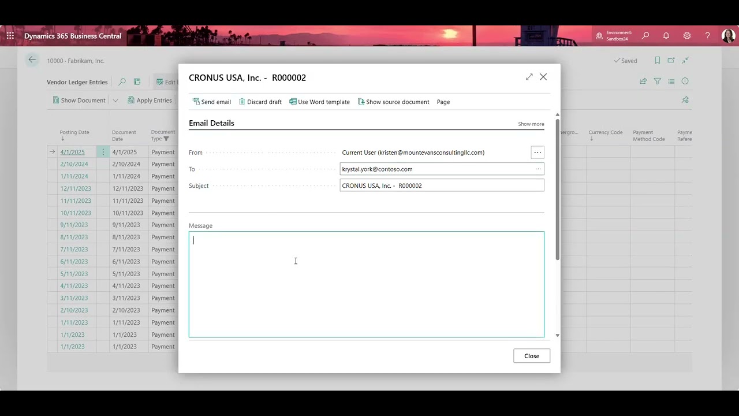The image size is (739, 416).
Task: Choose Use Word template
Action: tap(320, 102)
